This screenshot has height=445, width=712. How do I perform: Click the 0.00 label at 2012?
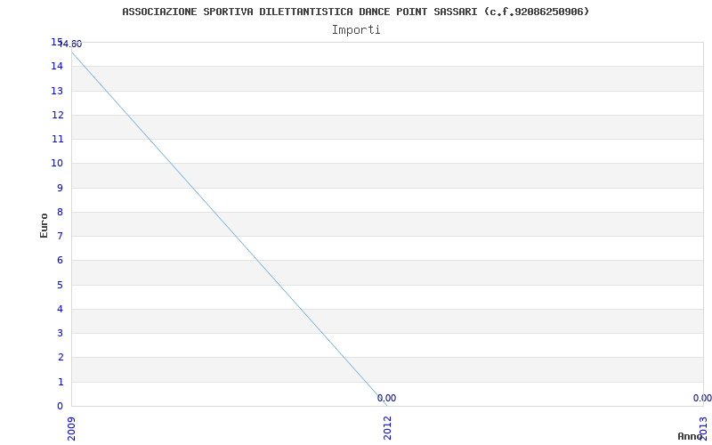tap(386, 398)
